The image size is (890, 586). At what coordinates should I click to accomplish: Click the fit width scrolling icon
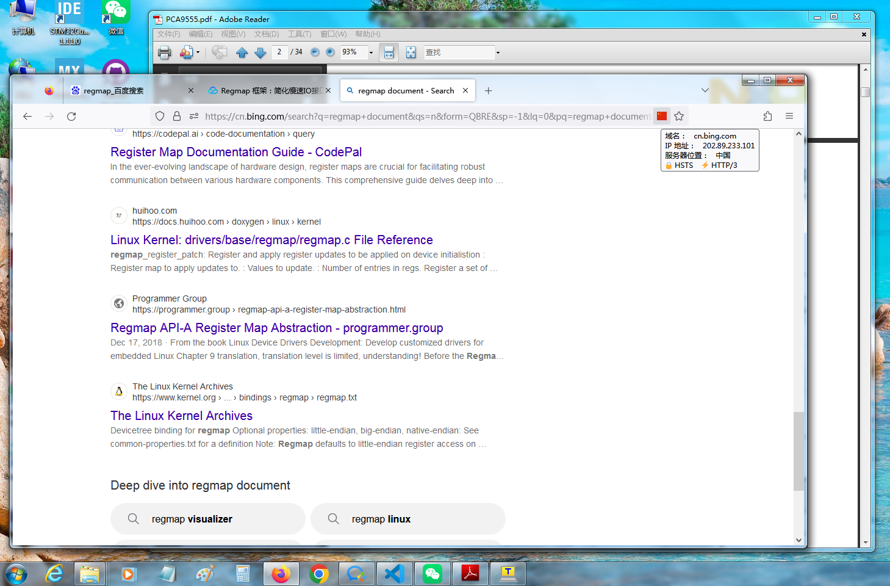pos(389,52)
